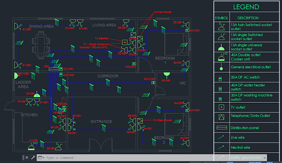Image resolution: width=282 pixels, height=163 pixels.
Task: Pick the WC universal socket symbol S3-DB1
Action: (167, 76)
